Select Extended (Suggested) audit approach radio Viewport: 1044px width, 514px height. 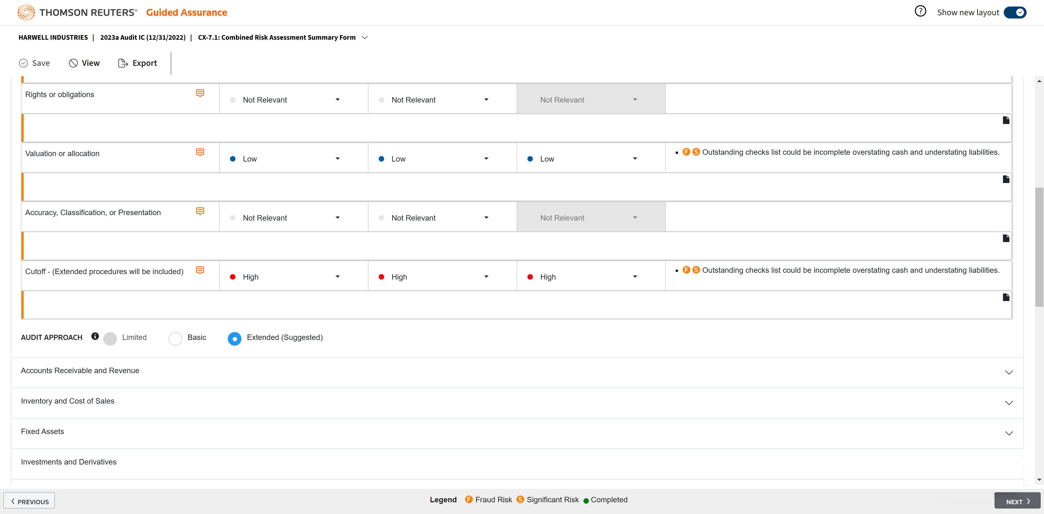coord(234,339)
